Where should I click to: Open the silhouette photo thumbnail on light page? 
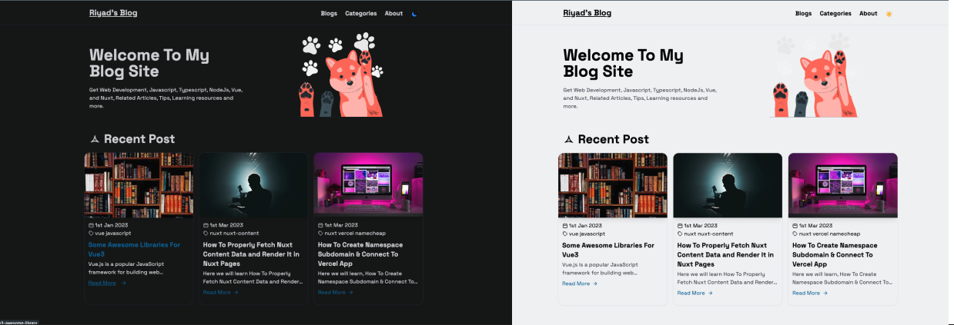tap(728, 184)
